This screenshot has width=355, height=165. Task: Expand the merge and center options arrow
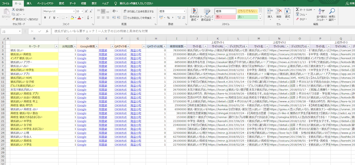point(154,18)
